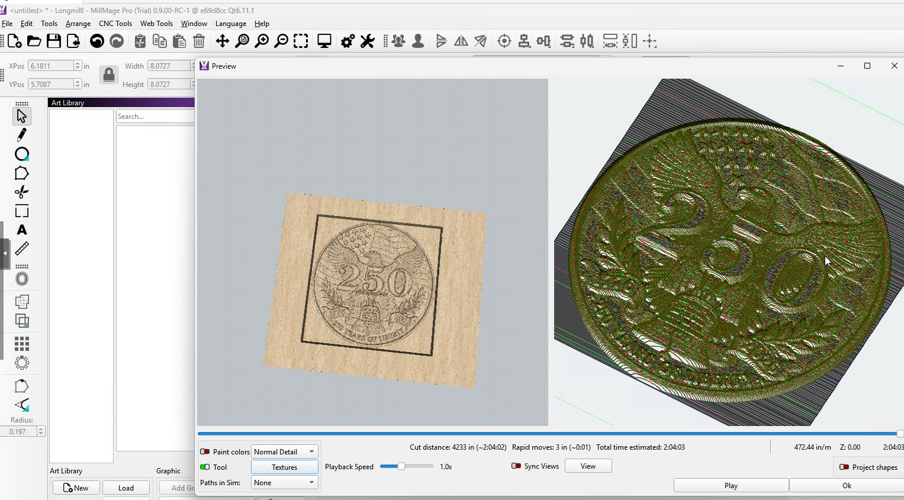Open the grid array tool

coord(22,344)
